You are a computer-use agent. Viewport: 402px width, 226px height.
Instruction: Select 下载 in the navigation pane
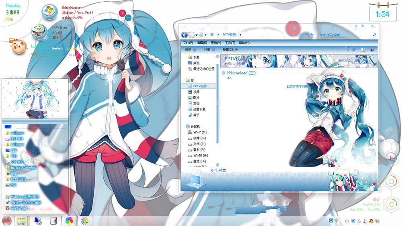pos(194,57)
